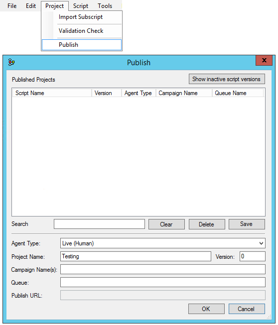Screen dimensions: 278x325
Task: Click the Campaign Name(s) input field
Action: (162, 269)
